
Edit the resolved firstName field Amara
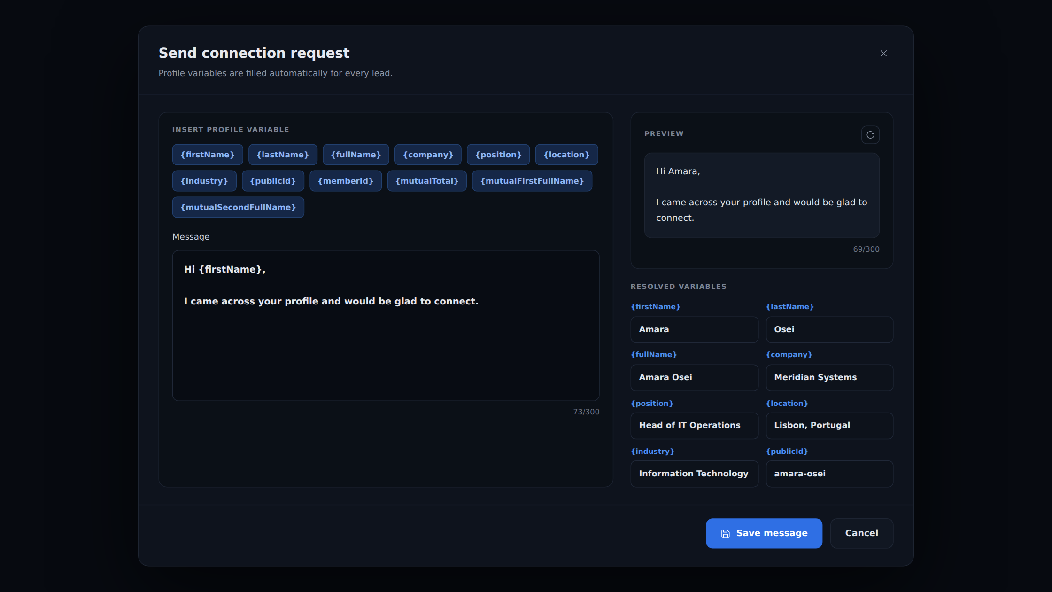[694, 329]
